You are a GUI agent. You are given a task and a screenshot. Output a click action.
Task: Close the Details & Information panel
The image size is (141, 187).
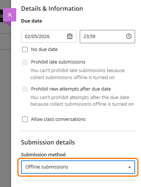click(10, 15)
